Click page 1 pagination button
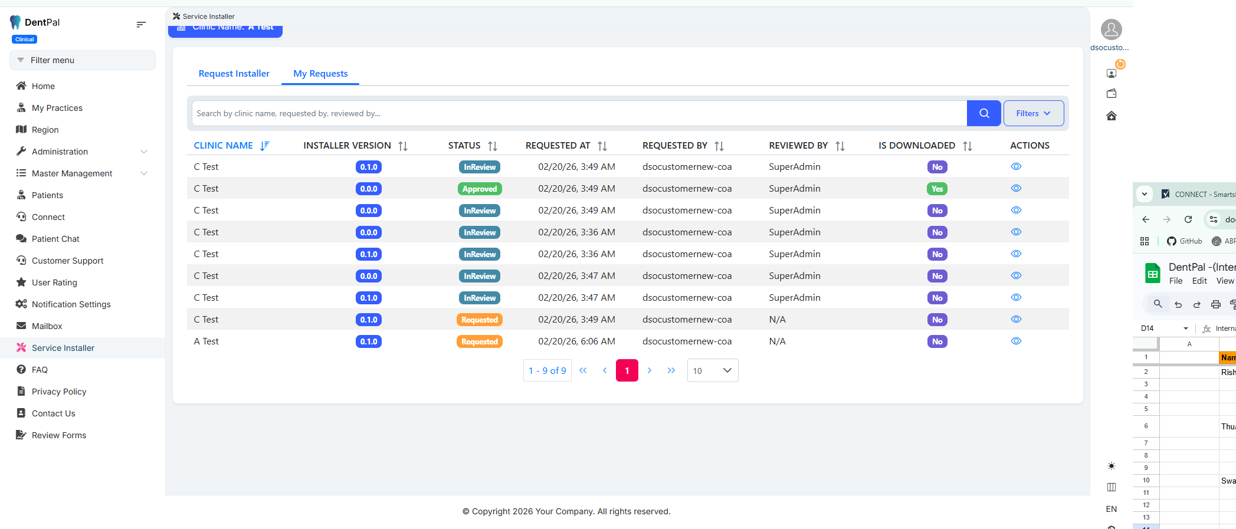1236x529 pixels. coord(627,370)
